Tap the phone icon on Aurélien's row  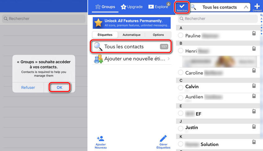pos(254,96)
